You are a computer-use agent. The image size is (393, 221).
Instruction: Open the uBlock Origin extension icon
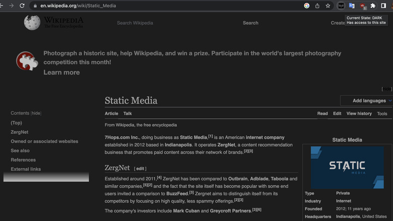pos(362,6)
